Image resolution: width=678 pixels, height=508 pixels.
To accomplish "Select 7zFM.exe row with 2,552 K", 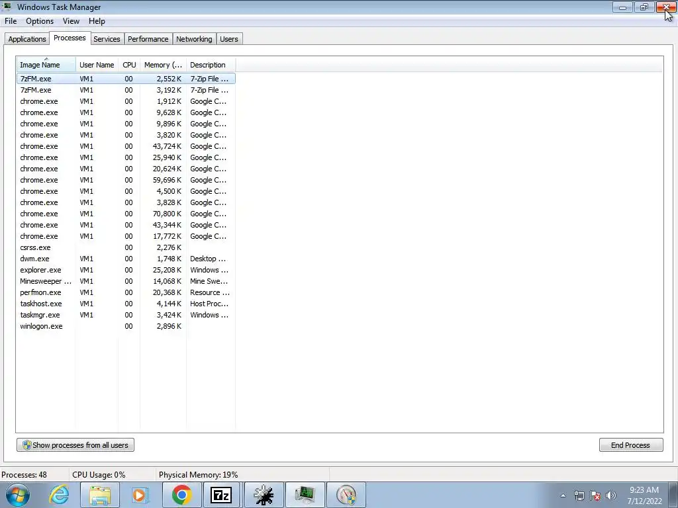I will pos(126,79).
